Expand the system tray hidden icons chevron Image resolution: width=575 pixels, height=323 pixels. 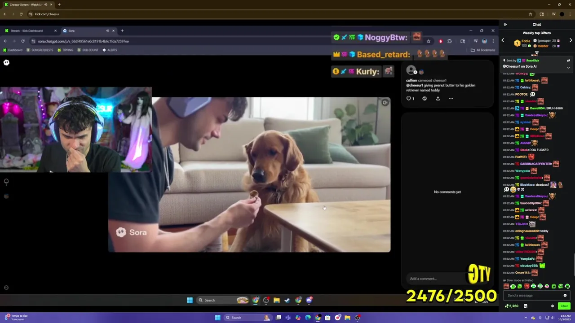(526, 318)
